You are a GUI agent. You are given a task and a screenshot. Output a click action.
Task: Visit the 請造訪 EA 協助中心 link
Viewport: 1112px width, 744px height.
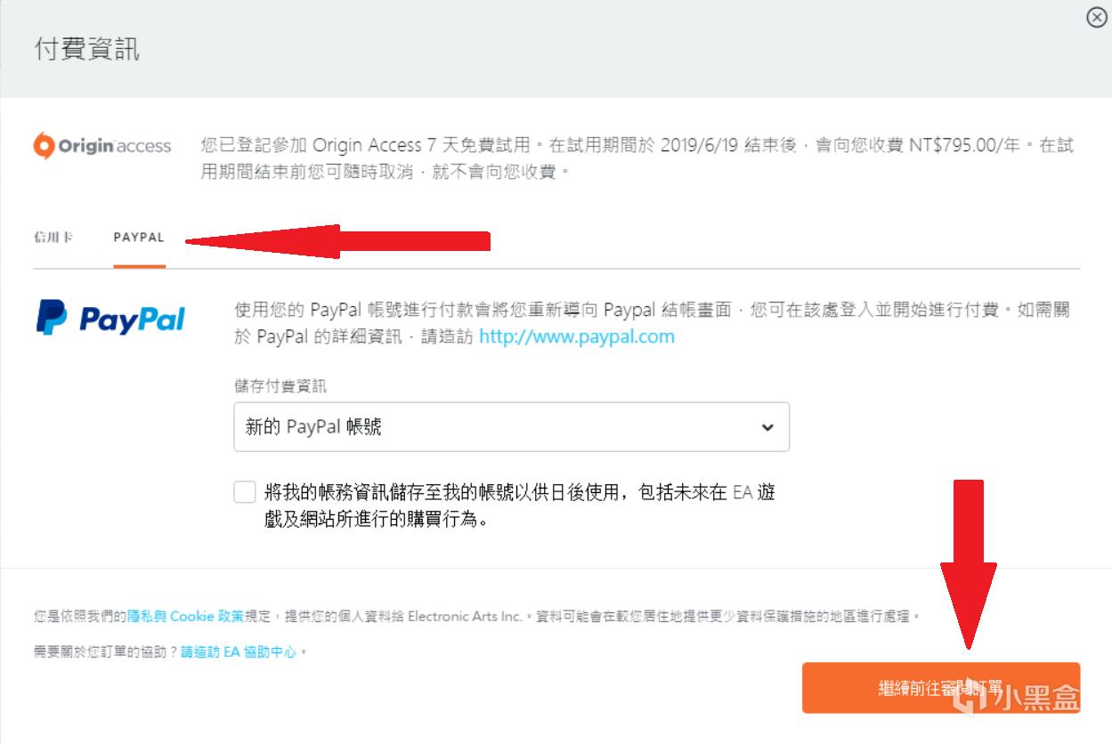(x=238, y=652)
